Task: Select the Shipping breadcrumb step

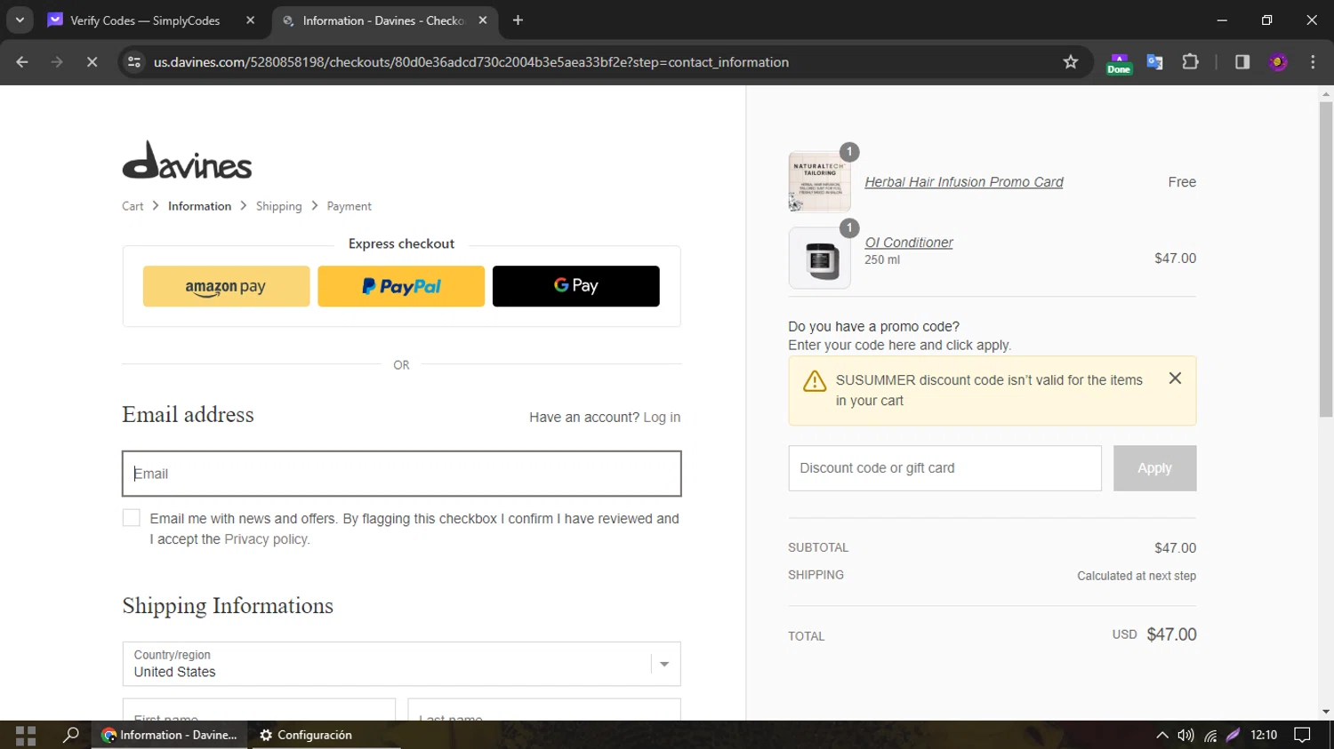Action: (x=279, y=206)
